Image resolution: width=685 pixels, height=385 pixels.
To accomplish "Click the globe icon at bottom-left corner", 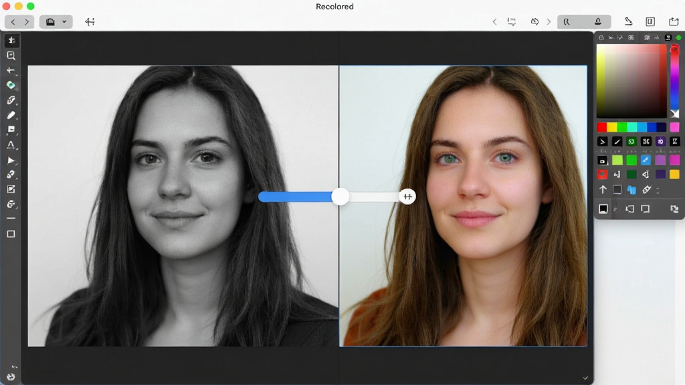I will click(x=11, y=377).
